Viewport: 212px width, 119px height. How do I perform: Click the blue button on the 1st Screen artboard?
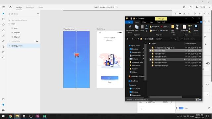click(x=110, y=78)
